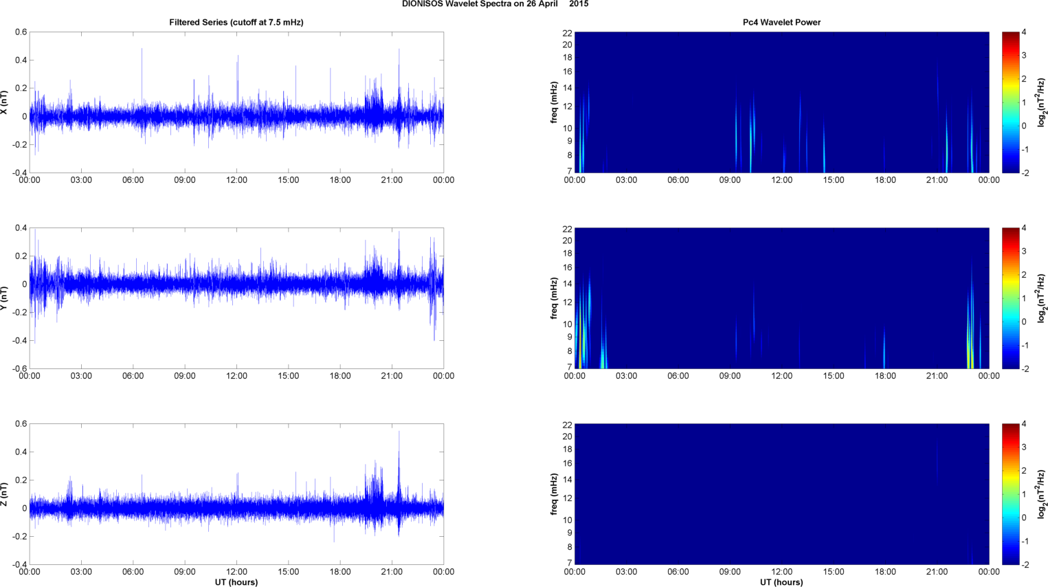Click the bottom Z component wavelet spectrogram
Viewport: 1048px width, 587px height.
(x=781, y=494)
